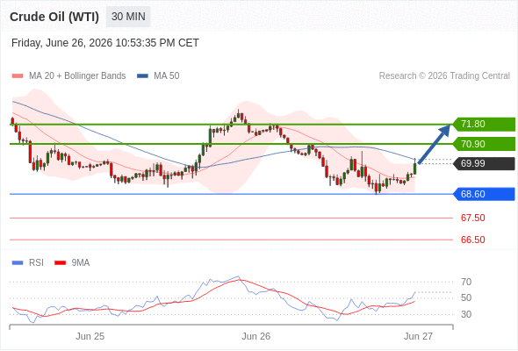Click the RSI 50 axis value
Screen dimensions: 518x351
tap(466, 297)
